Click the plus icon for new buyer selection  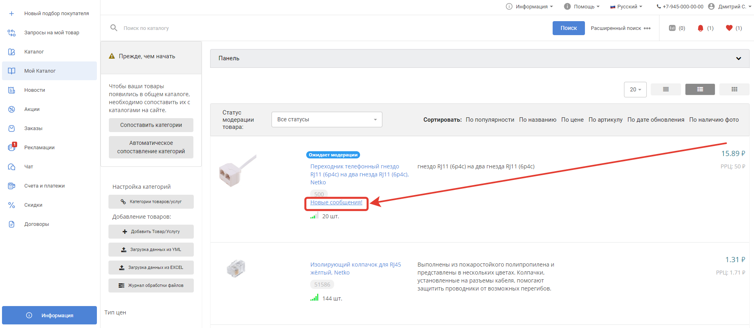[x=12, y=14]
